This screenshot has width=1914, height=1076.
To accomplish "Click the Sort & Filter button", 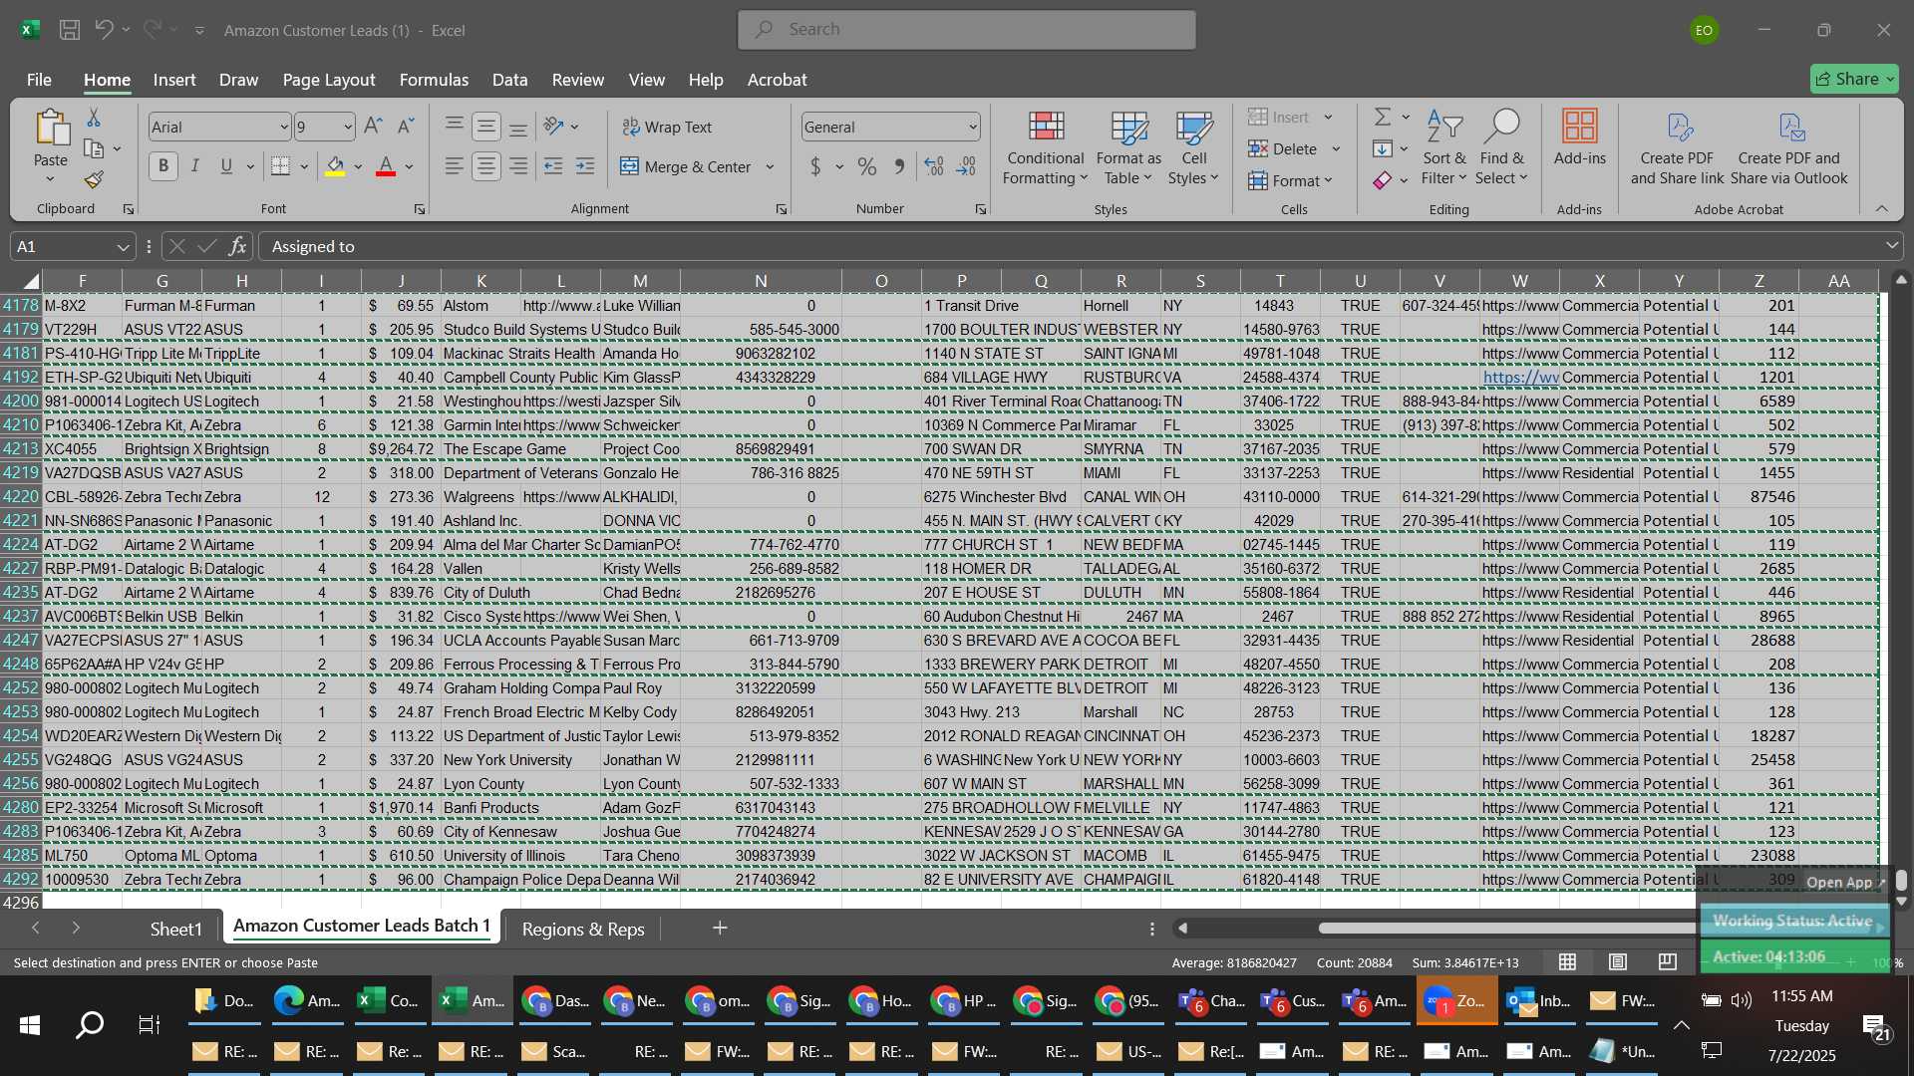I will click(x=1443, y=147).
